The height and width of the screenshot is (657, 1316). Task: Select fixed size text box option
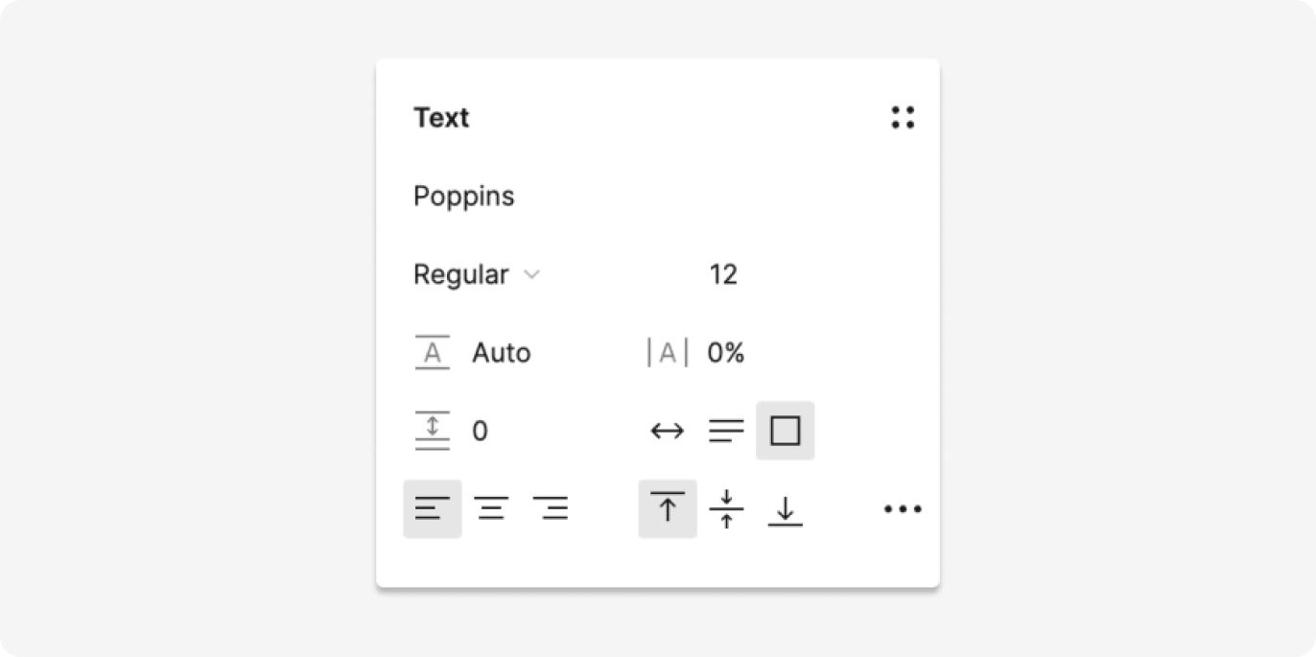click(x=785, y=431)
